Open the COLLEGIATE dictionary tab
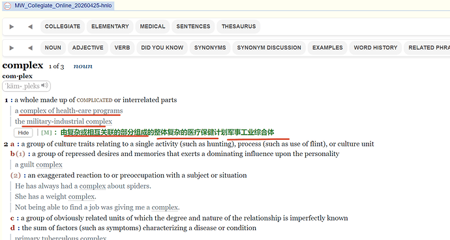Image resolution: width=450 pixels, height=240 pixels. (62, 26)
